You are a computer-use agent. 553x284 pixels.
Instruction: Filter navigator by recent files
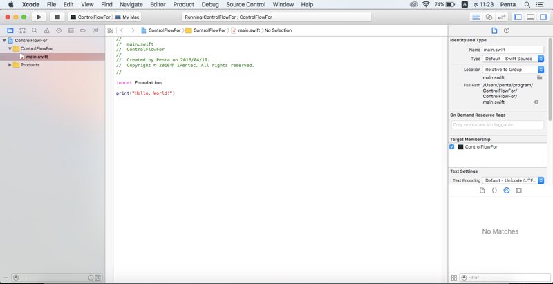pos(91,278)
